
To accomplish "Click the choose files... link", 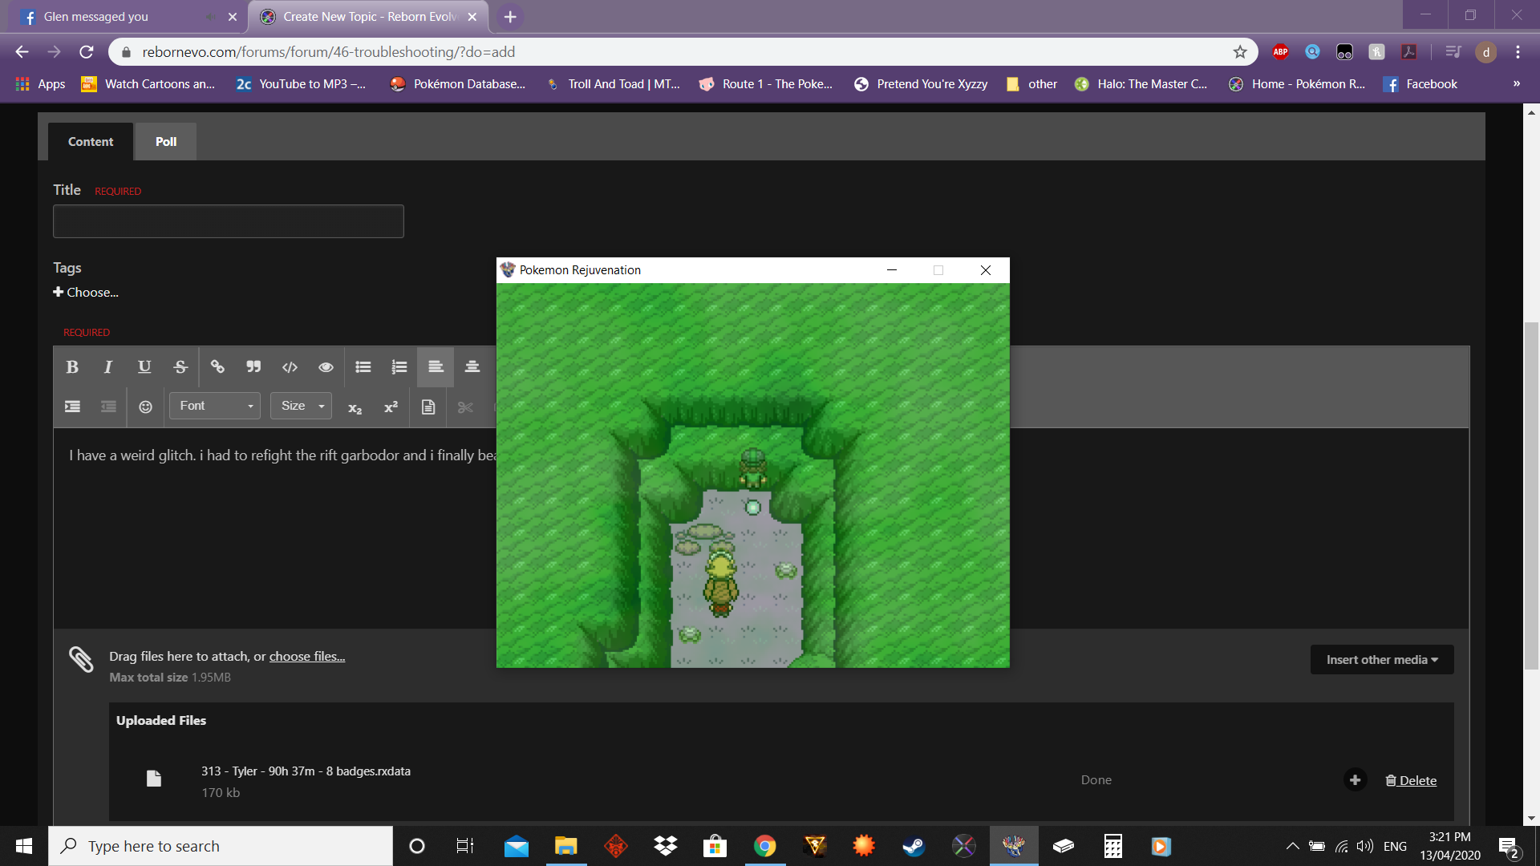I will point(307,657).
